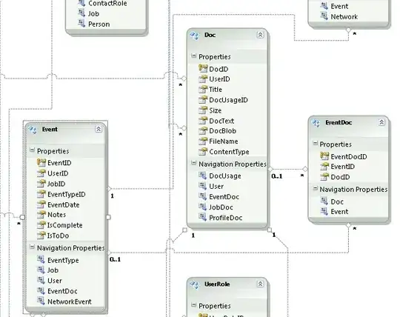400x317 pixels.
Task: Select the EventID key property icon
Action: [41, 162]
